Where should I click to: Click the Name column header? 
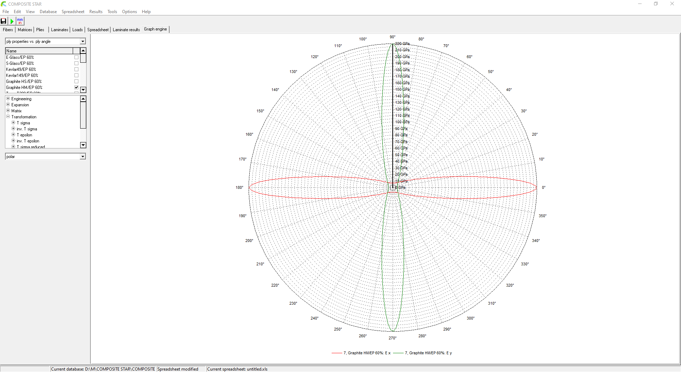point(39,51)
